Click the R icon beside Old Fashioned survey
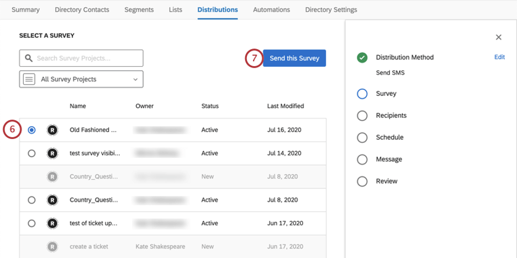 click(x=52, y=130)
